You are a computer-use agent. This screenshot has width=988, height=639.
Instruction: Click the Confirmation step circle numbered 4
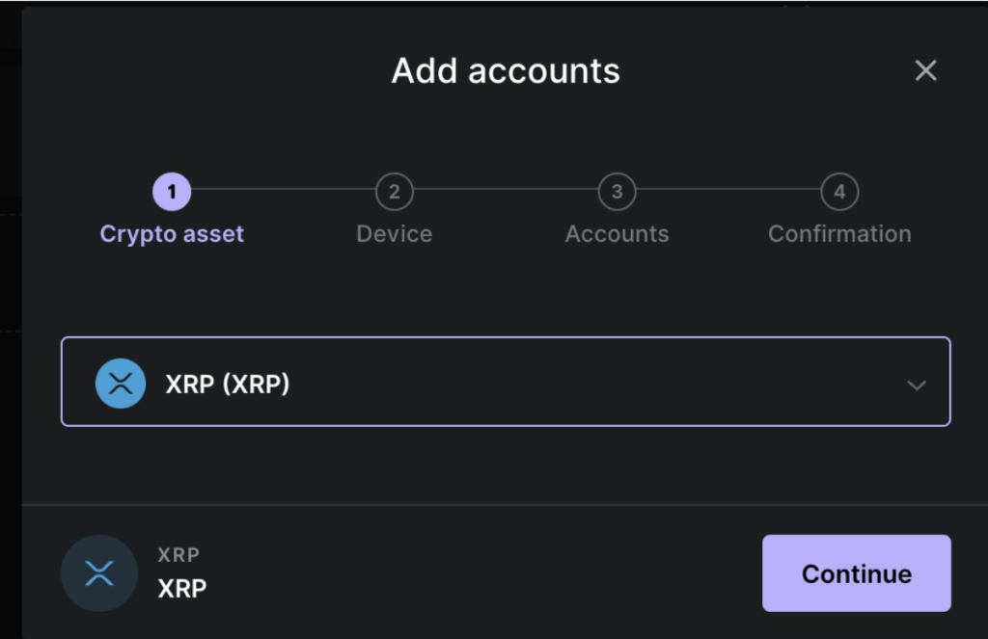839,191
